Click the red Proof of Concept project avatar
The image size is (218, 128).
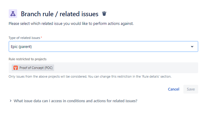(16, 68)
